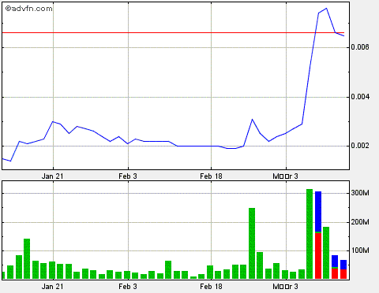
Task: Click the 0.004 price axis label
Action: [360, 97]
